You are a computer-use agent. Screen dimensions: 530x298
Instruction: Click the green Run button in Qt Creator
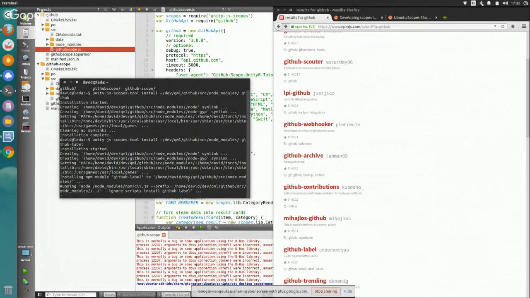[x=25, y=272]
